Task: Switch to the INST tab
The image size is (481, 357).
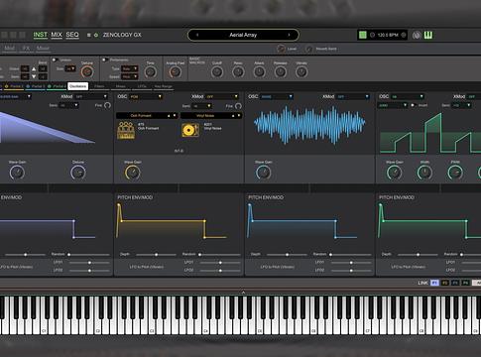Action: [40, 35]
